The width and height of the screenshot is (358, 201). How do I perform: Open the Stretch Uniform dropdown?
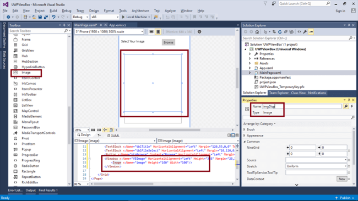pyautogui.click(x=316, y=166)
